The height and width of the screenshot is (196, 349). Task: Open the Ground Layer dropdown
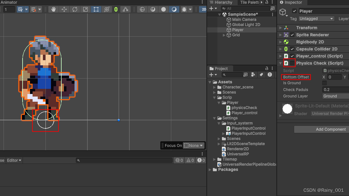336,96
